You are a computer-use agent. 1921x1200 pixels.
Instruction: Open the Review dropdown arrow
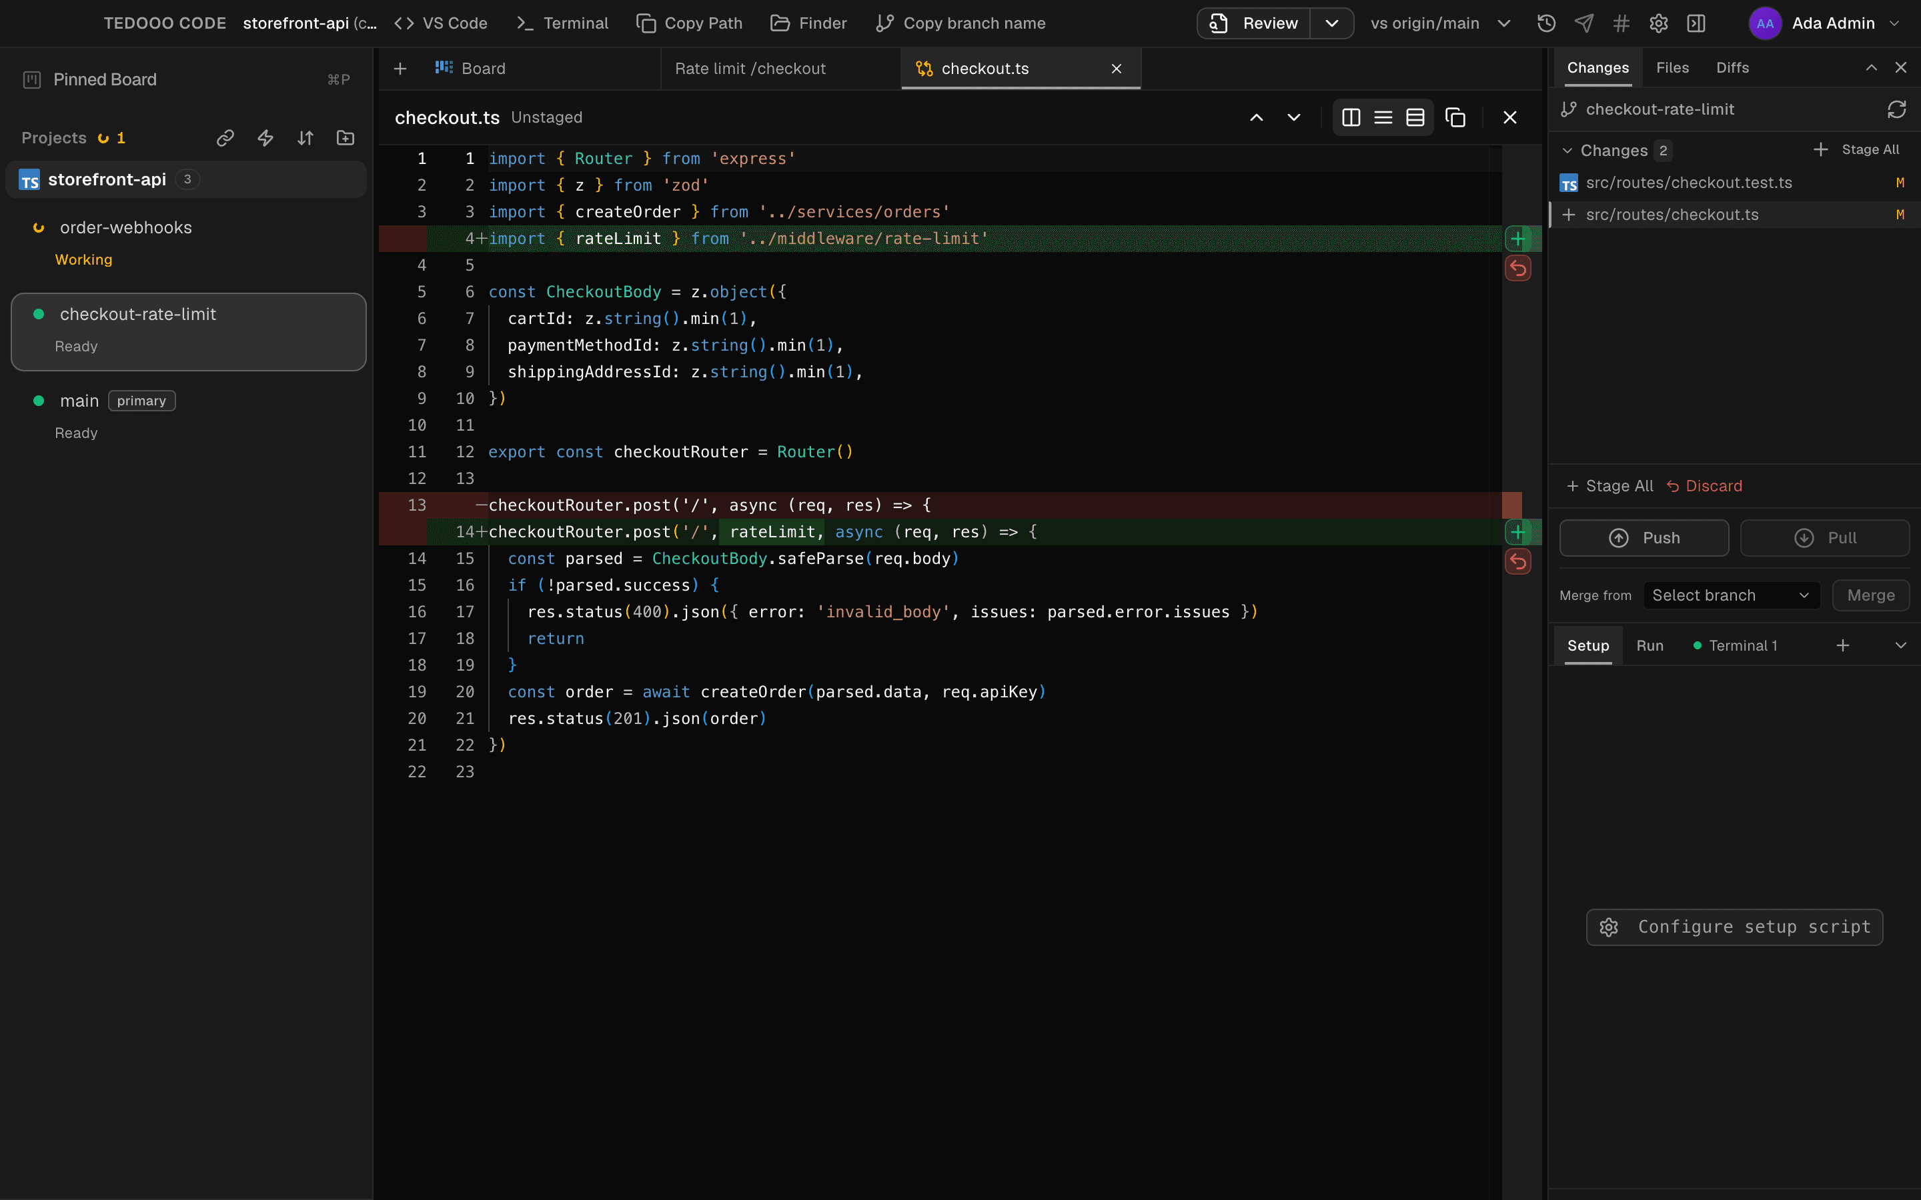[1332, 24]
